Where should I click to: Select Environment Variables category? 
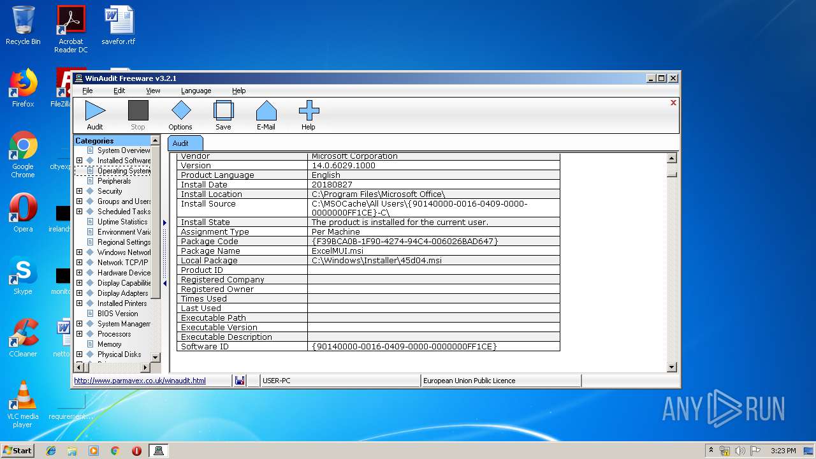point(124,232)
